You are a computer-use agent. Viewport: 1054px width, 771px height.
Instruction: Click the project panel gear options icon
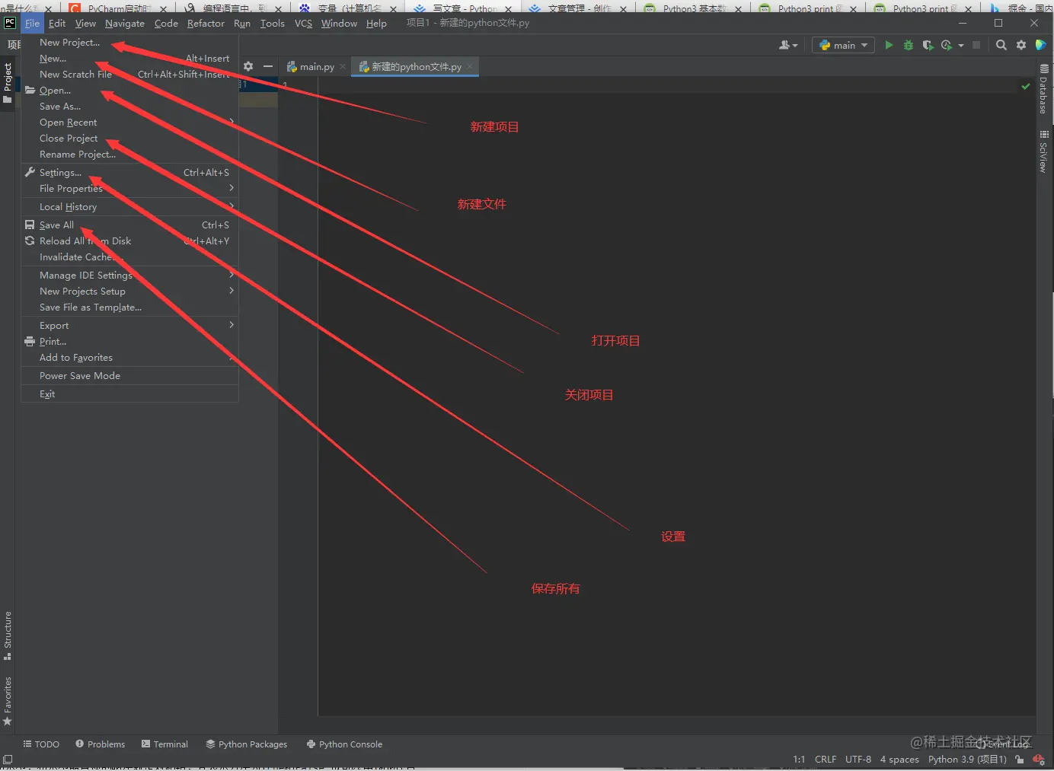pos(248,67)
